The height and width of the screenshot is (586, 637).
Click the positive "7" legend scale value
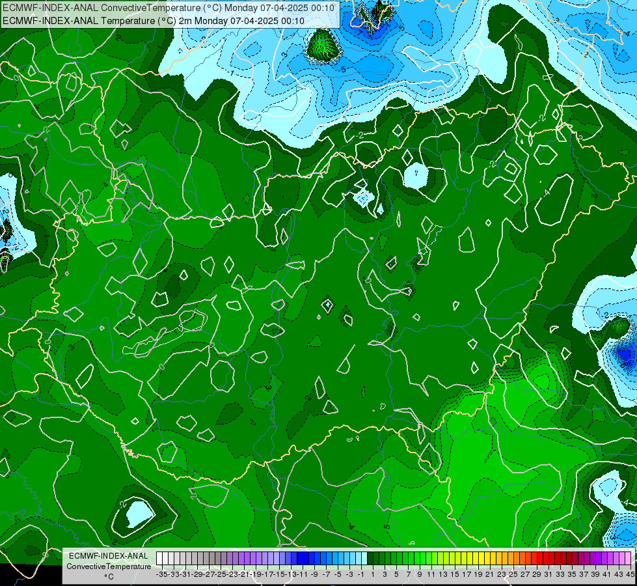pyautogui.click(x=408, y=574)
